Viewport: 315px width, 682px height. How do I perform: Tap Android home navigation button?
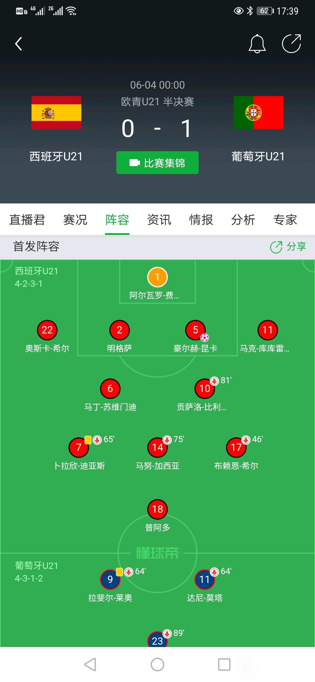click(157, 665)
